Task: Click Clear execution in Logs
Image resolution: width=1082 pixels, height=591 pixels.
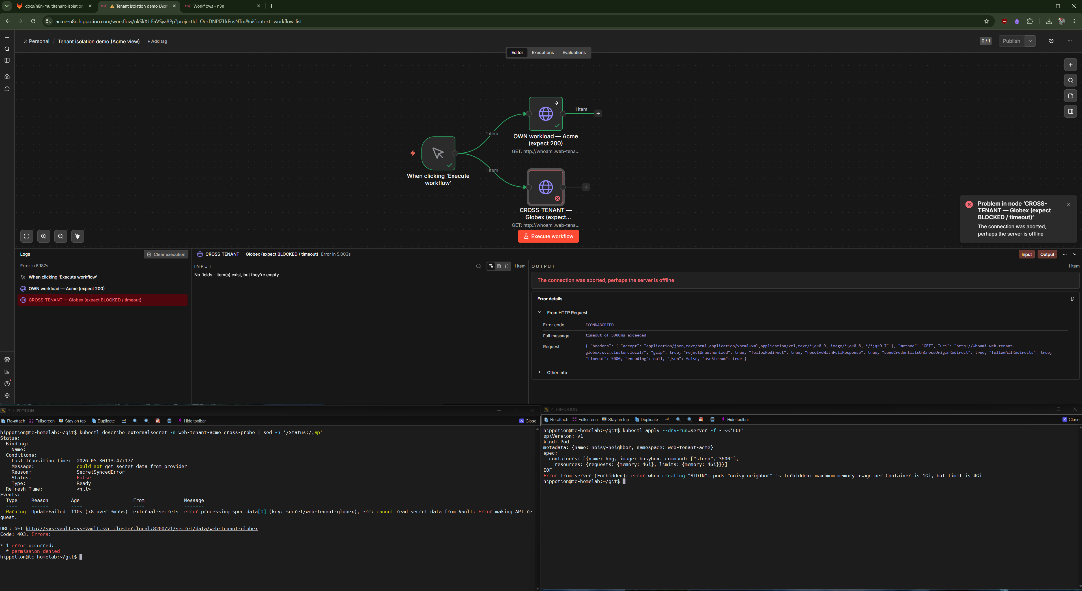Action: pyautogui.click(x=166, y=254)
